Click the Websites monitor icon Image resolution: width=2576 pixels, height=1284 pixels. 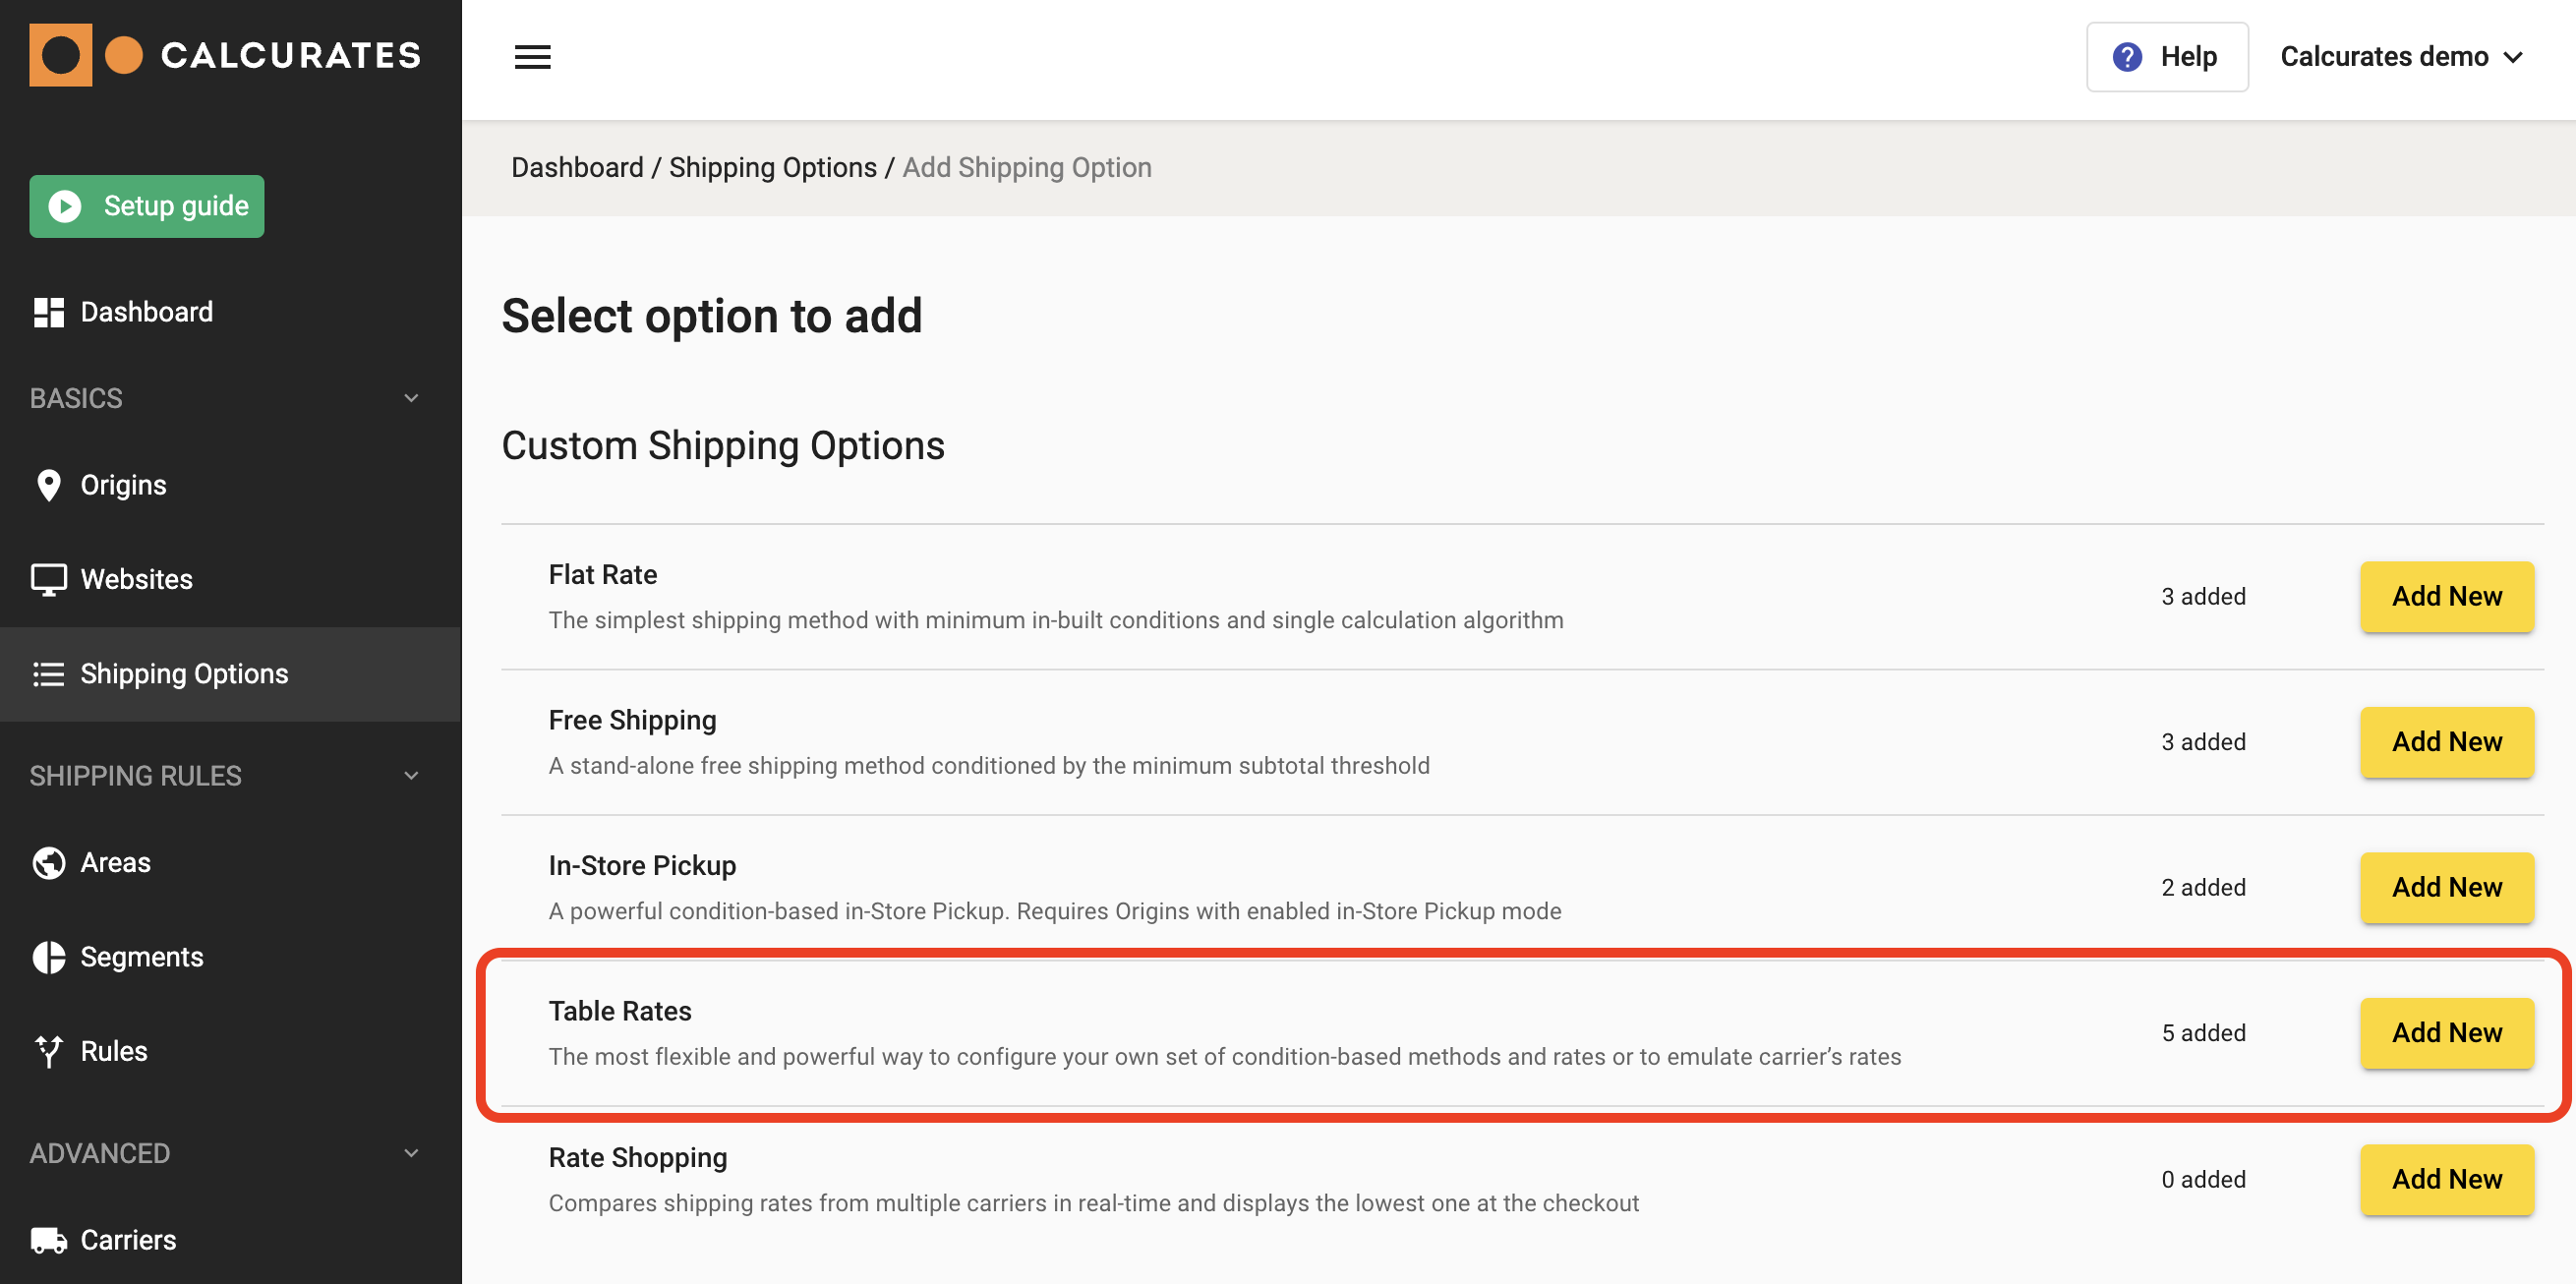point(48,579)
